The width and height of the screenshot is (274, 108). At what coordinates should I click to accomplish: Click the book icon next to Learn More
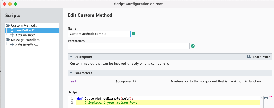click(x=249, y=57)
